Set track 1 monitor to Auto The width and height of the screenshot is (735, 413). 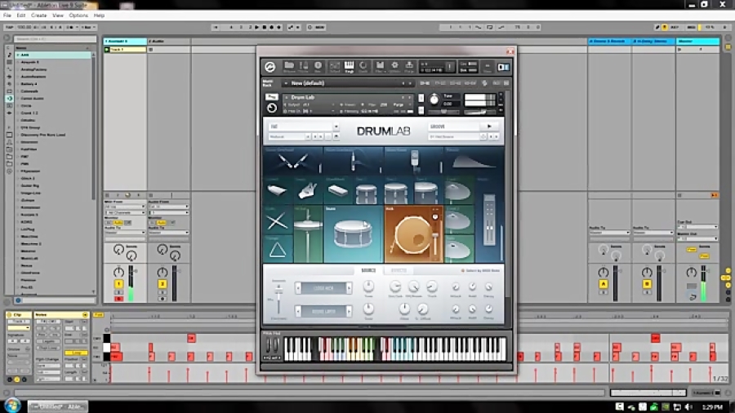pyautogui.click(x=118, y=223)
